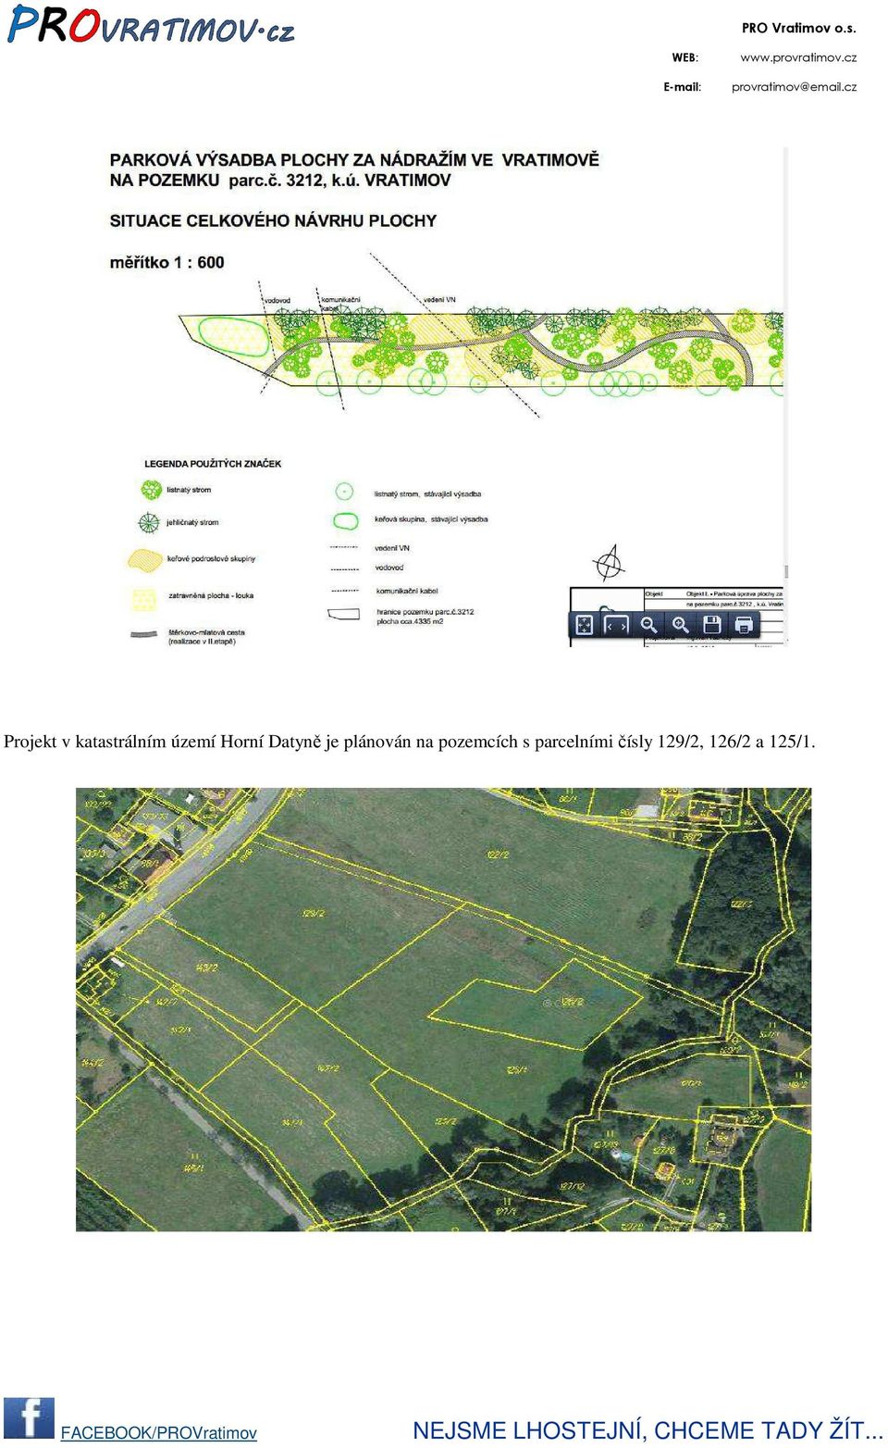Click the 'WEB:' label in header
The height and width of the screenshot is (1448, 888).
click(x=685, y=57)
